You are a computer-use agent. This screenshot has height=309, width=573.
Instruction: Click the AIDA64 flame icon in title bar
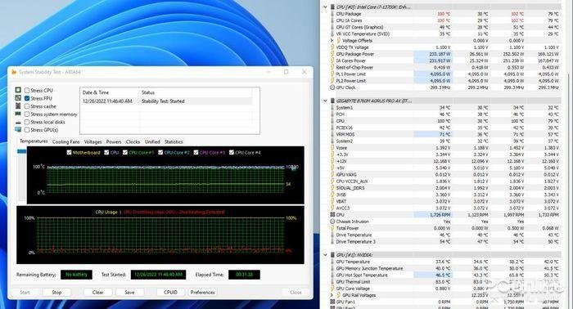(x=14, y=72)
